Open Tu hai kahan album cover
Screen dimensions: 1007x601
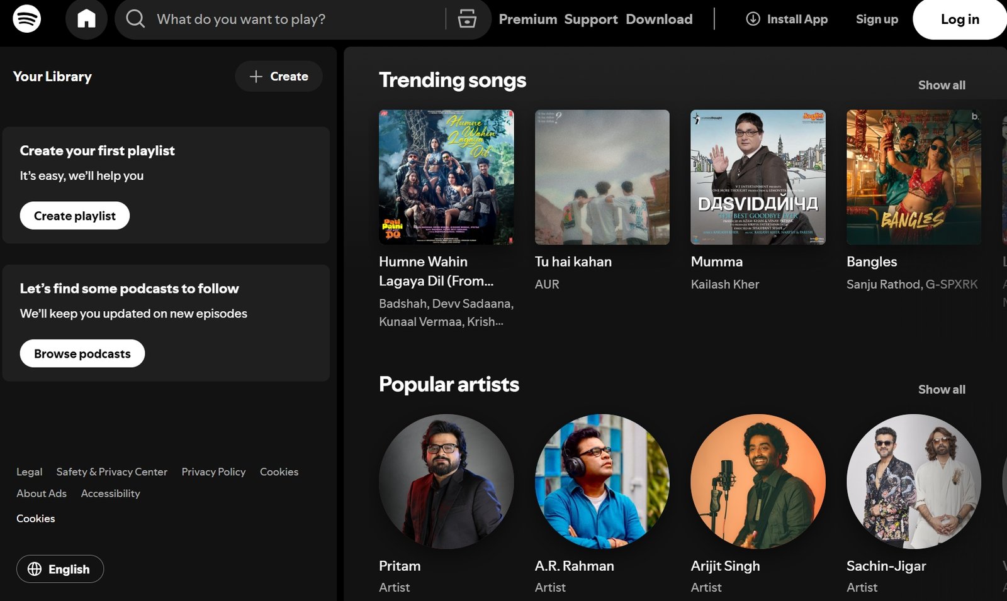[x=602, y=177]
